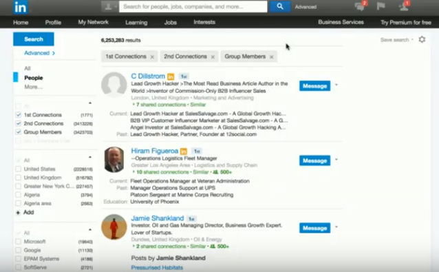Open the search type person dropdown
The image size is (439, 272).
coord(109,7)
